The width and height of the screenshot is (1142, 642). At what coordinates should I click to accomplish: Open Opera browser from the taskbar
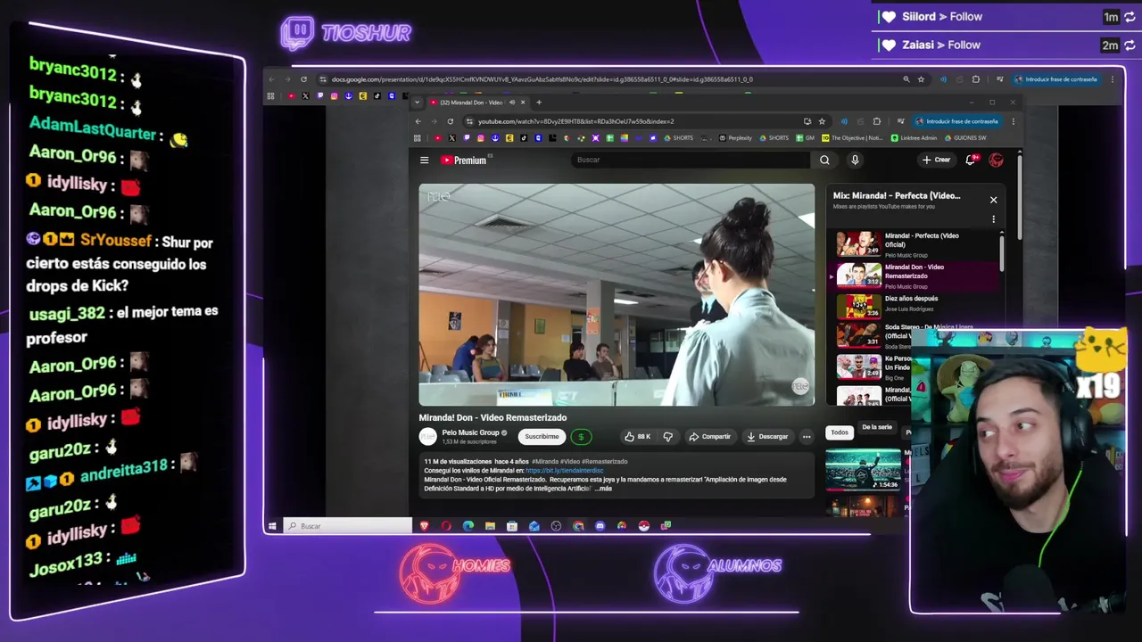point(446,526)
